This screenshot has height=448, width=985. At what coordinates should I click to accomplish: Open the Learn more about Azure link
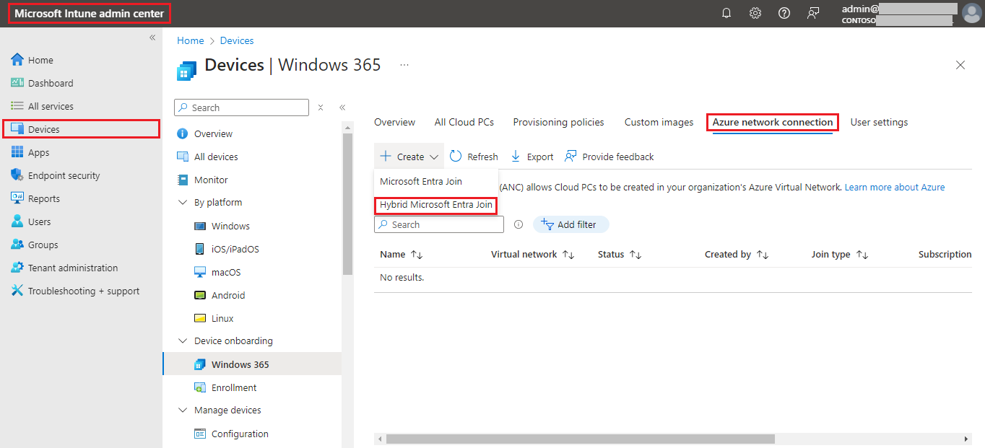click(x=895, y=187)
